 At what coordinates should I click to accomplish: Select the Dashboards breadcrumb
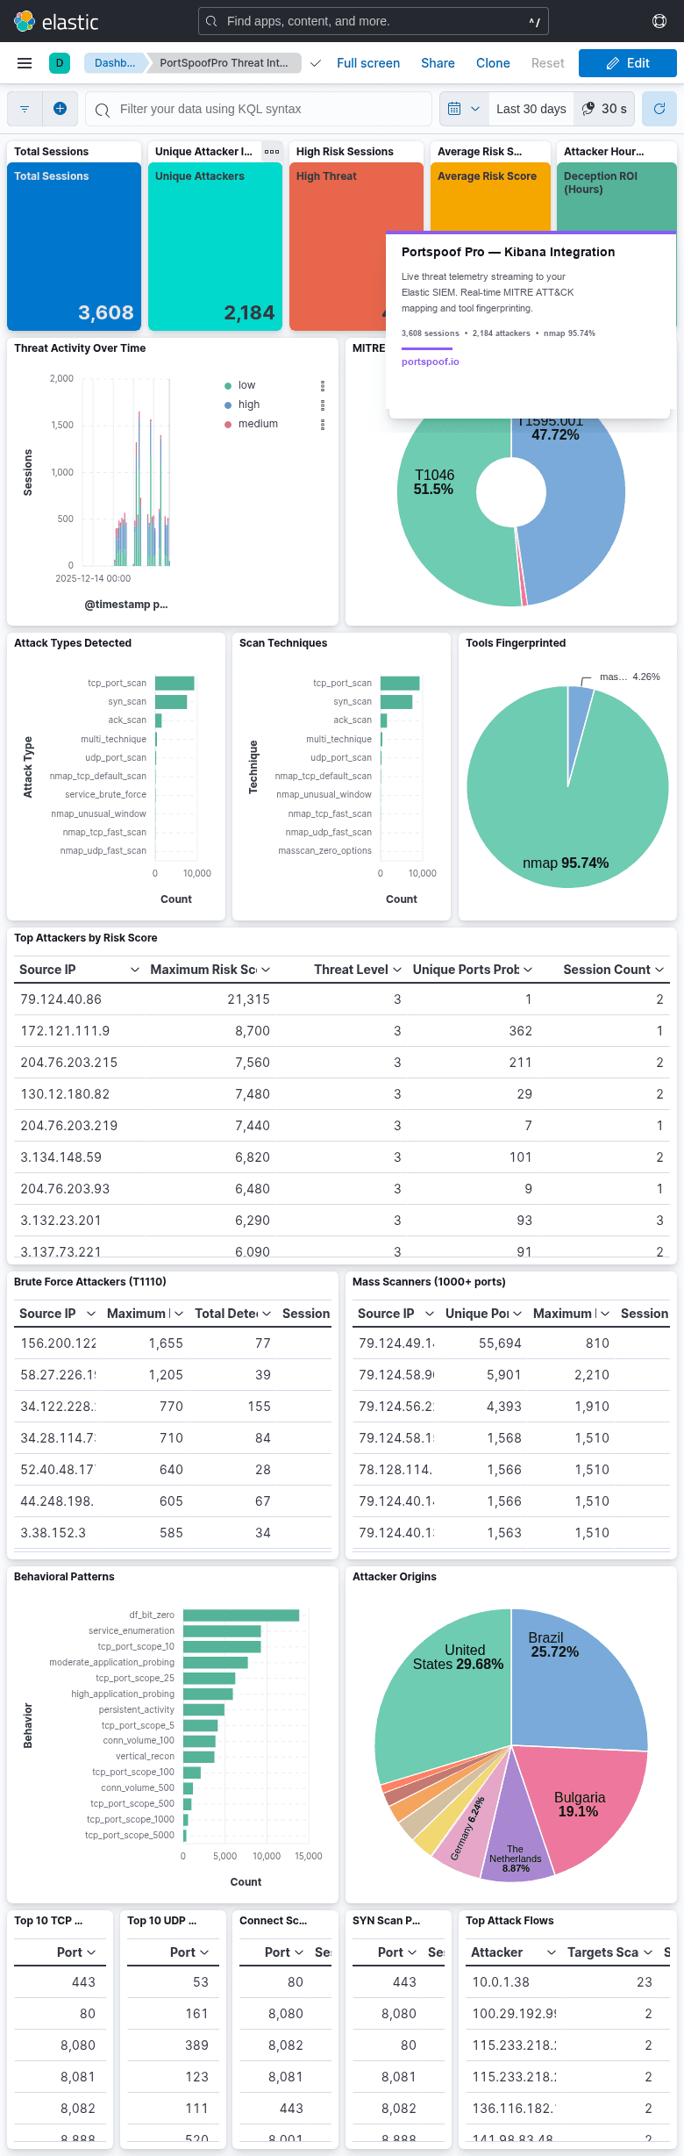(115, 63)
